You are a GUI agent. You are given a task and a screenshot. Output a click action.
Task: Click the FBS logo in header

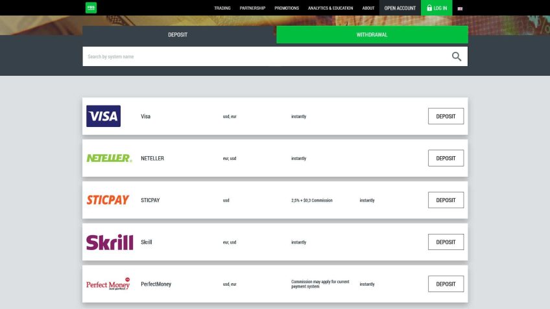tap(90, 8)
